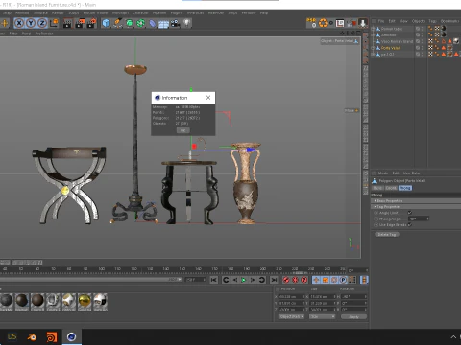This screenshot has width=461, height=345.
Task: Click the blue Cube primitive icon
Action: coord(106,23)
